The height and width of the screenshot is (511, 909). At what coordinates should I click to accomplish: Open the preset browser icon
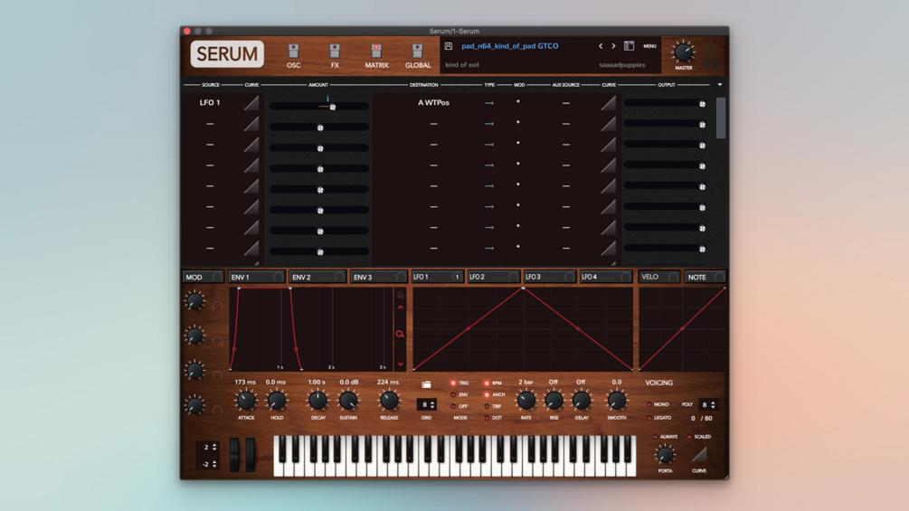tap(629, 46)
